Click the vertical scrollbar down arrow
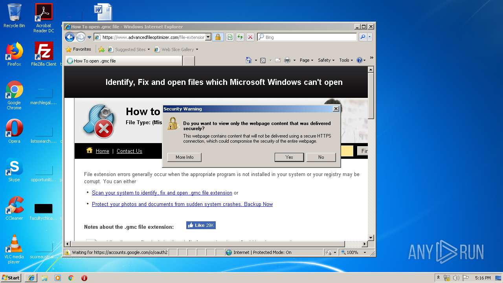Image resolution: width=503 pixels, height=283 pixels. (x=371, y=237)
